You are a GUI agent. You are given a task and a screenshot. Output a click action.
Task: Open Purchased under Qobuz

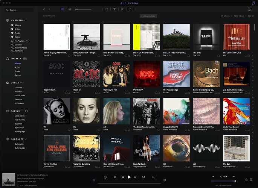19,103
